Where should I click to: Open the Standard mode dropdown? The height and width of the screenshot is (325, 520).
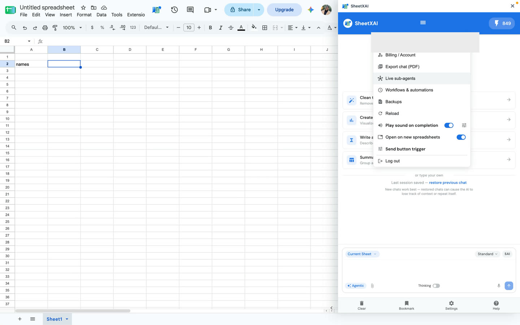click(x=487, y=254)
